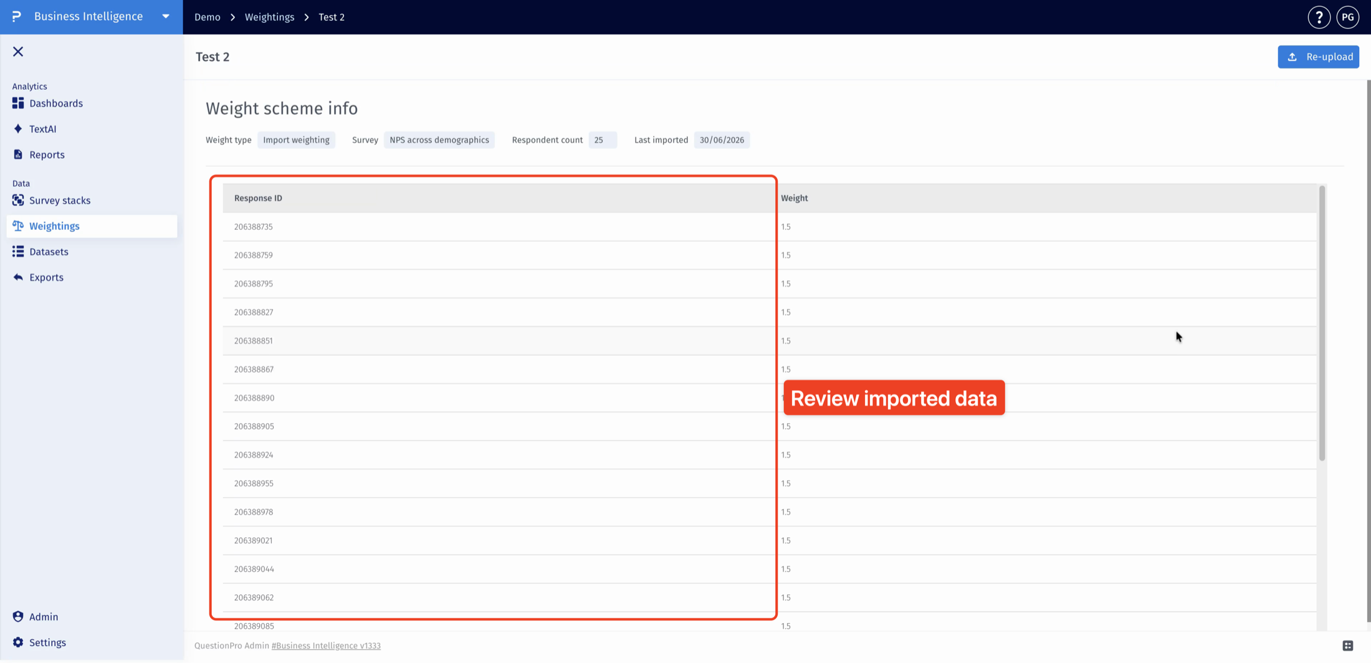Image resolution: width=1371 pixels, height=663 pixels.
Task: Select response ID 206388827
Action: pos(254,312)
